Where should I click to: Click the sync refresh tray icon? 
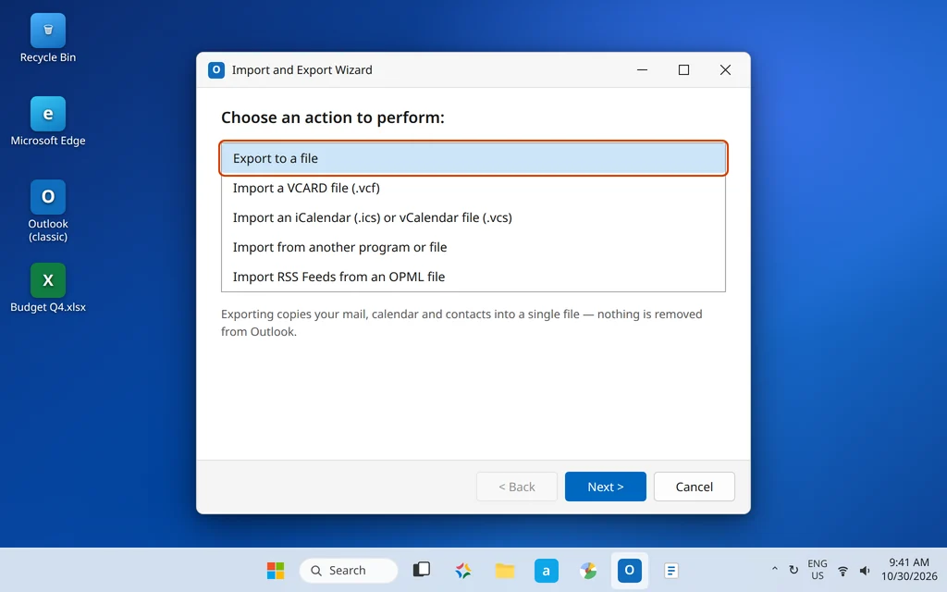793,570
